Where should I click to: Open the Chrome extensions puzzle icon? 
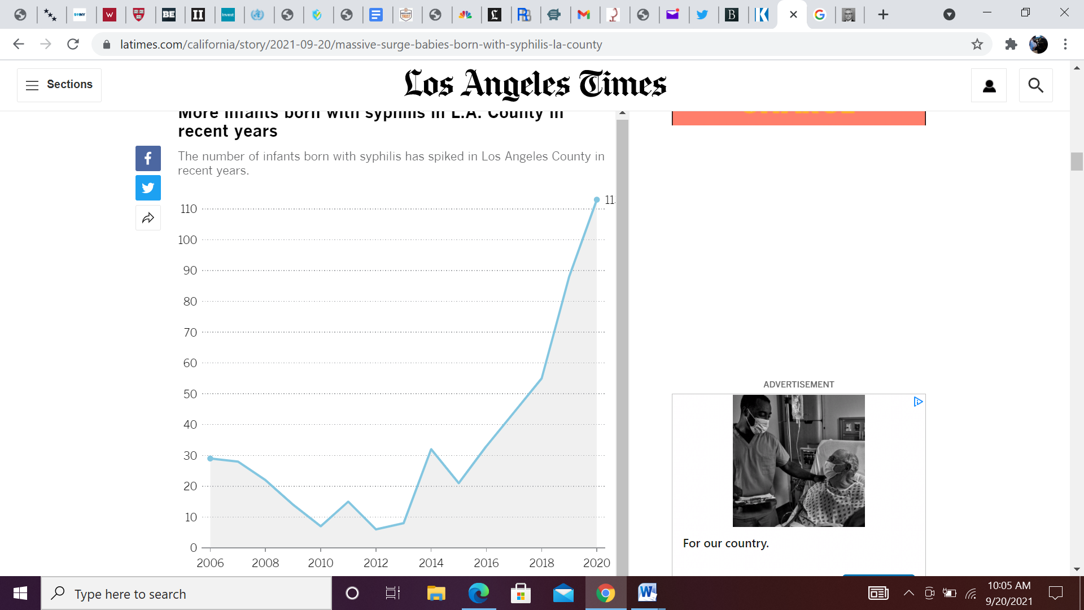point(1011,44)
